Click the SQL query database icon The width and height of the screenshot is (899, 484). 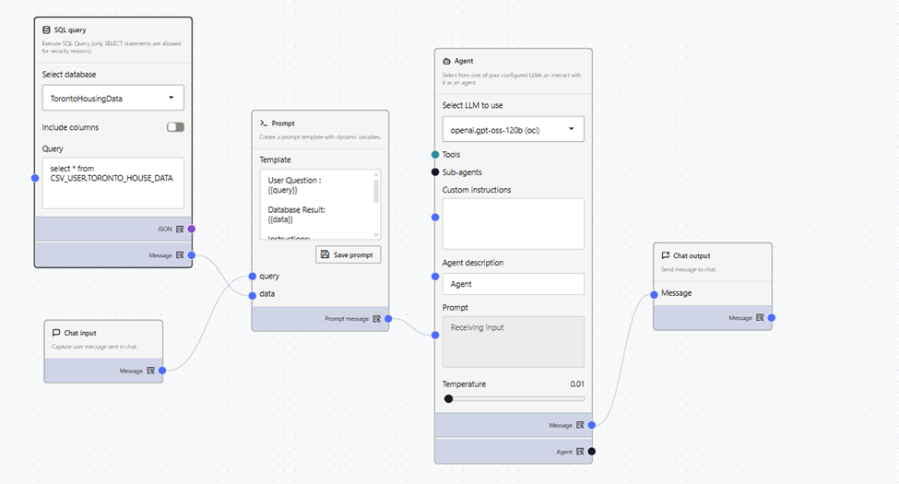(47, 30)
